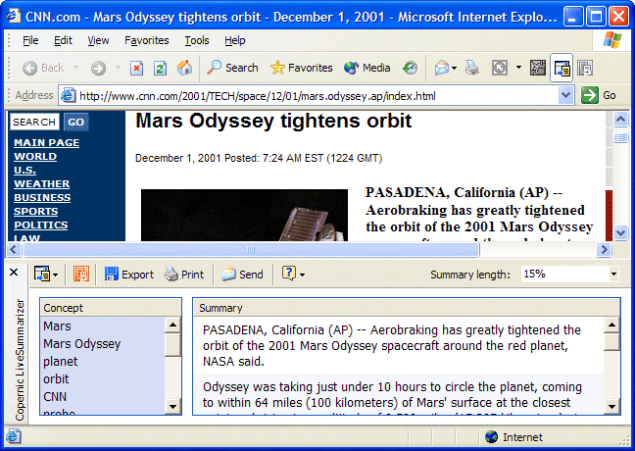Follow the WORLD link

[35, 157]
